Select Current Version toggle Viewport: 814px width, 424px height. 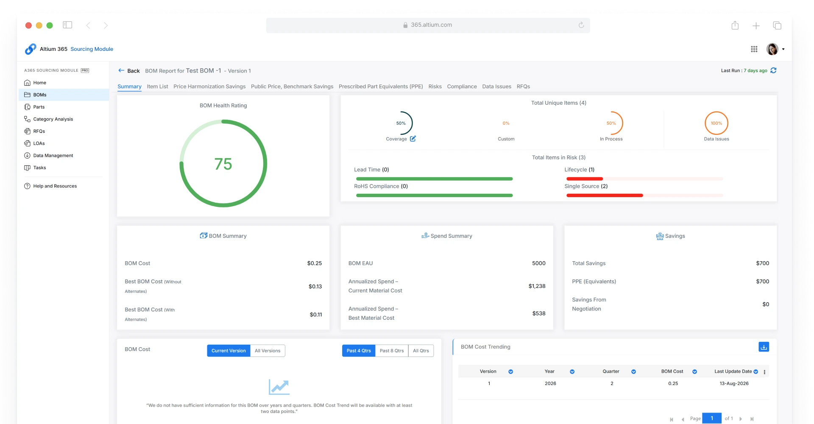[229, 351]
